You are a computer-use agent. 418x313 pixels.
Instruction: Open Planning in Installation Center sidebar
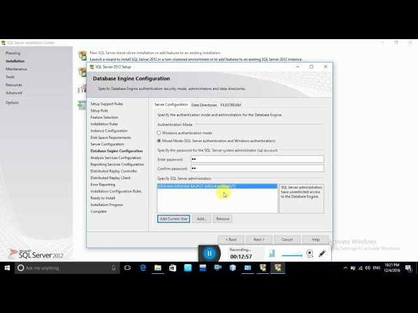13,53
